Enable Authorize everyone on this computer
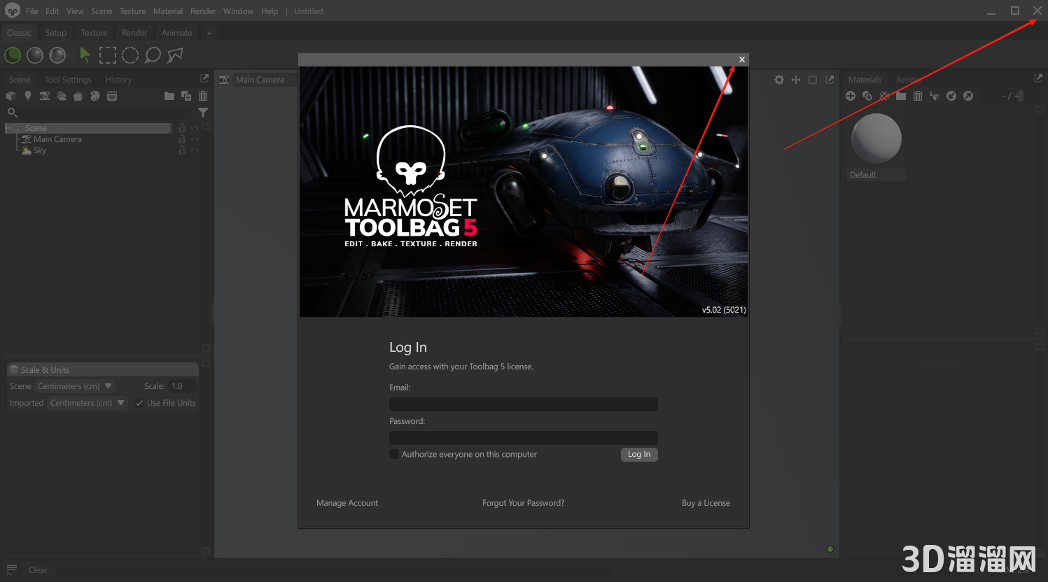1048x582 pixels. [394, 454]
